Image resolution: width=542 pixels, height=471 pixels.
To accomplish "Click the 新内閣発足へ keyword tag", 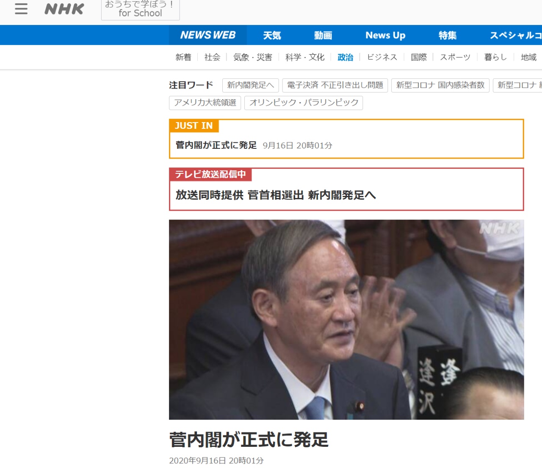I will click(x=250, y=85).
